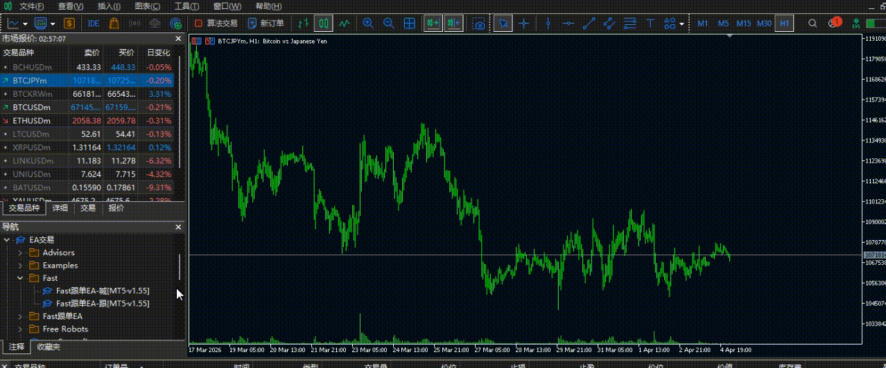Collapse the Fast folder
The width and height of the screenshot is (886, 368).
point(19,278)
